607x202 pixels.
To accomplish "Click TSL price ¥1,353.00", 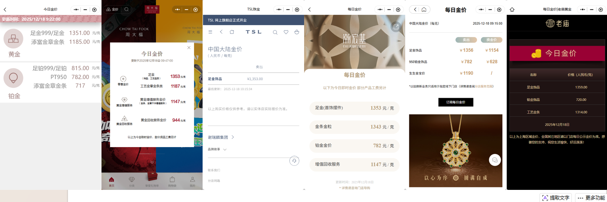I will (x=255, y=79).
